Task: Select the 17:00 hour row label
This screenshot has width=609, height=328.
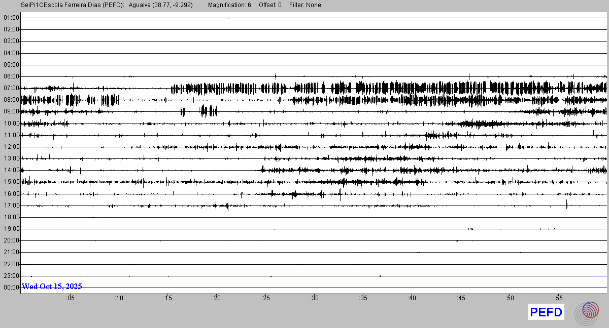Action: click(11, 206)
